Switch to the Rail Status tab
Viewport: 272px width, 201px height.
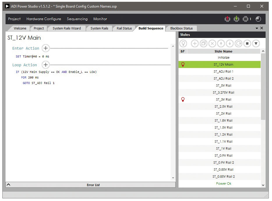124,28
